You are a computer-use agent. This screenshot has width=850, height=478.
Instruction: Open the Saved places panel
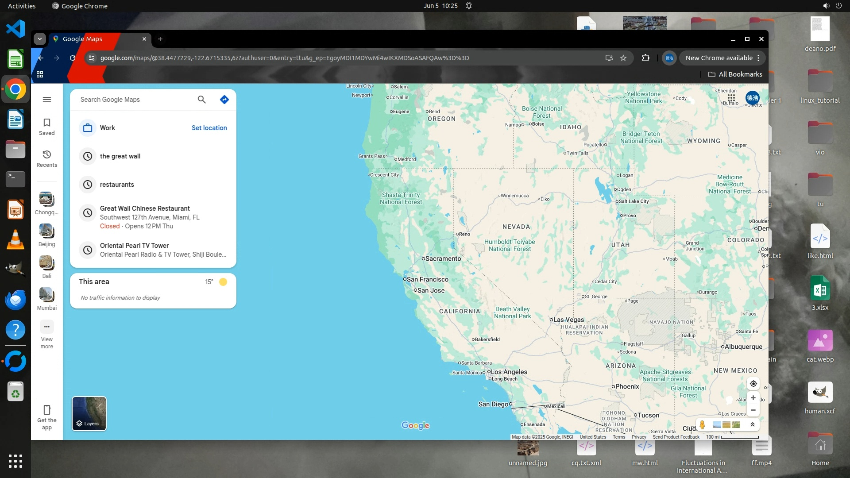coord(46,126)
